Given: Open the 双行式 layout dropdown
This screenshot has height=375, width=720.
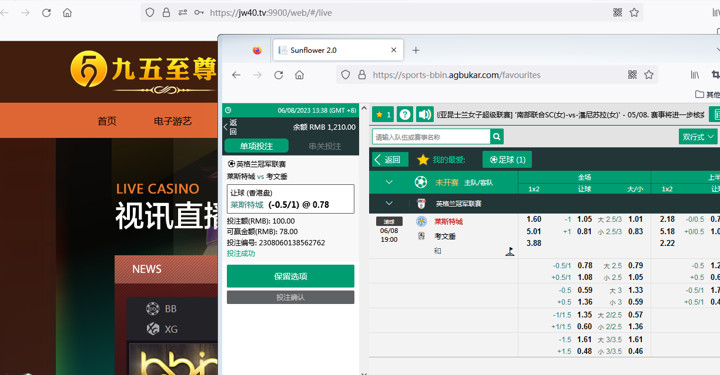Looking at the screenshot, I should [x=698, y=137].
